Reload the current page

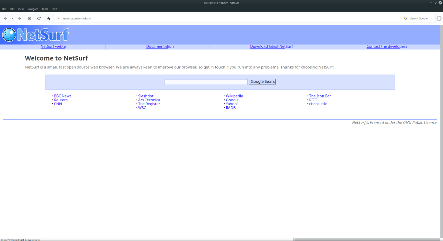click(x=39, y=18)
